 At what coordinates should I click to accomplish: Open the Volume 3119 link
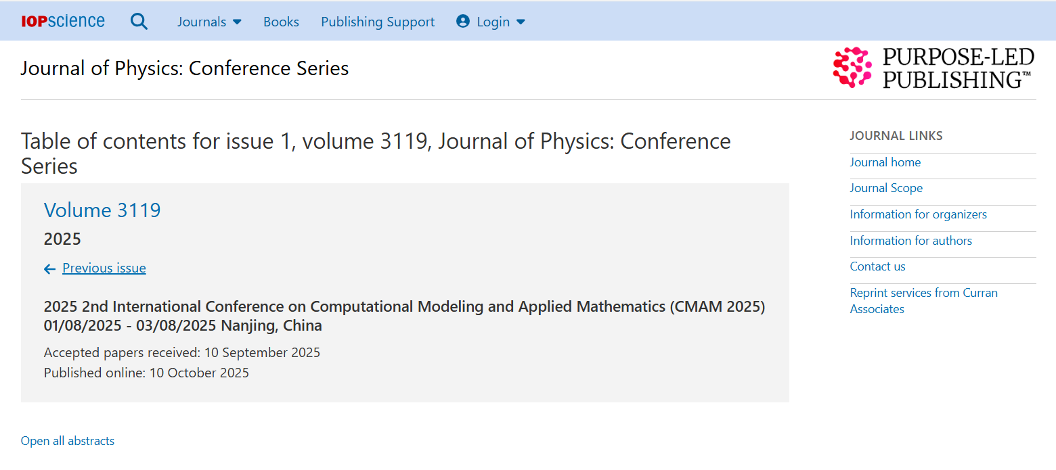[102, 210]
